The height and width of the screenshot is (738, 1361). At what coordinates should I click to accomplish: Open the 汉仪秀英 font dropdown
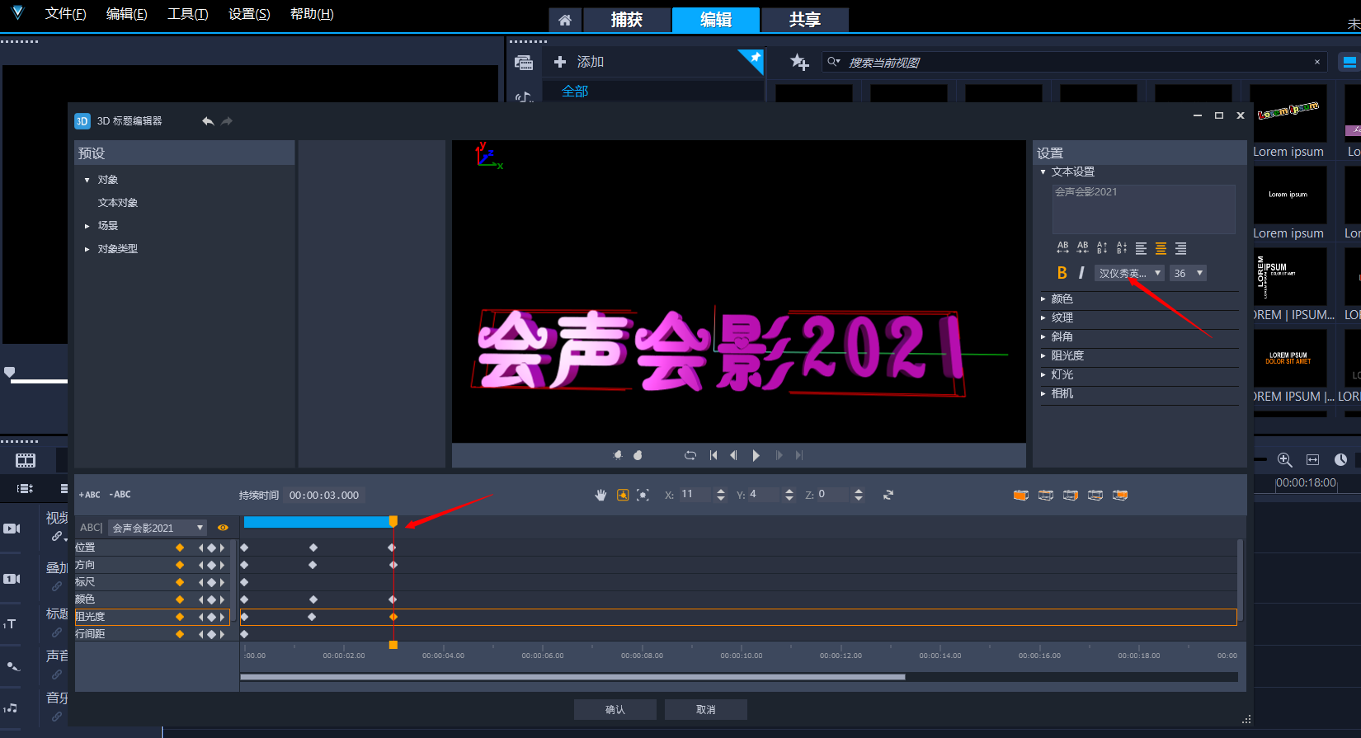1128,273
